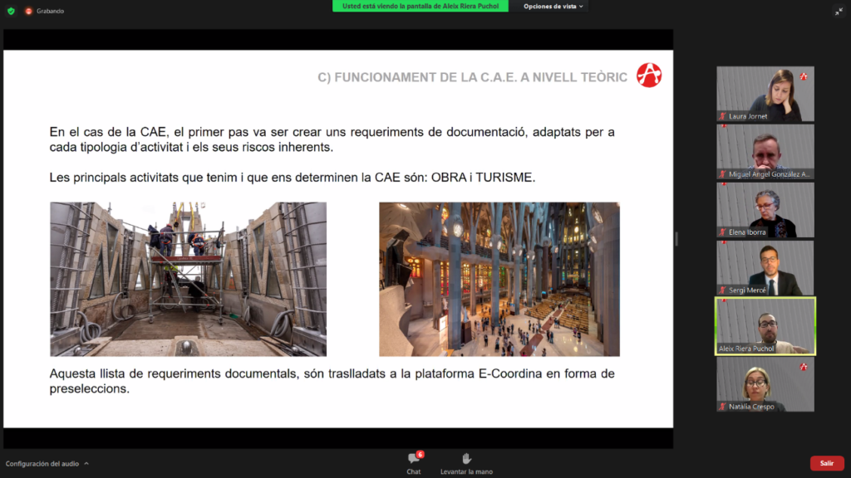Screen dimensions: 851x478
Task: Exit full screen with the collapse arrows icon
Action: pyautogui.click(x=839, y=12)
